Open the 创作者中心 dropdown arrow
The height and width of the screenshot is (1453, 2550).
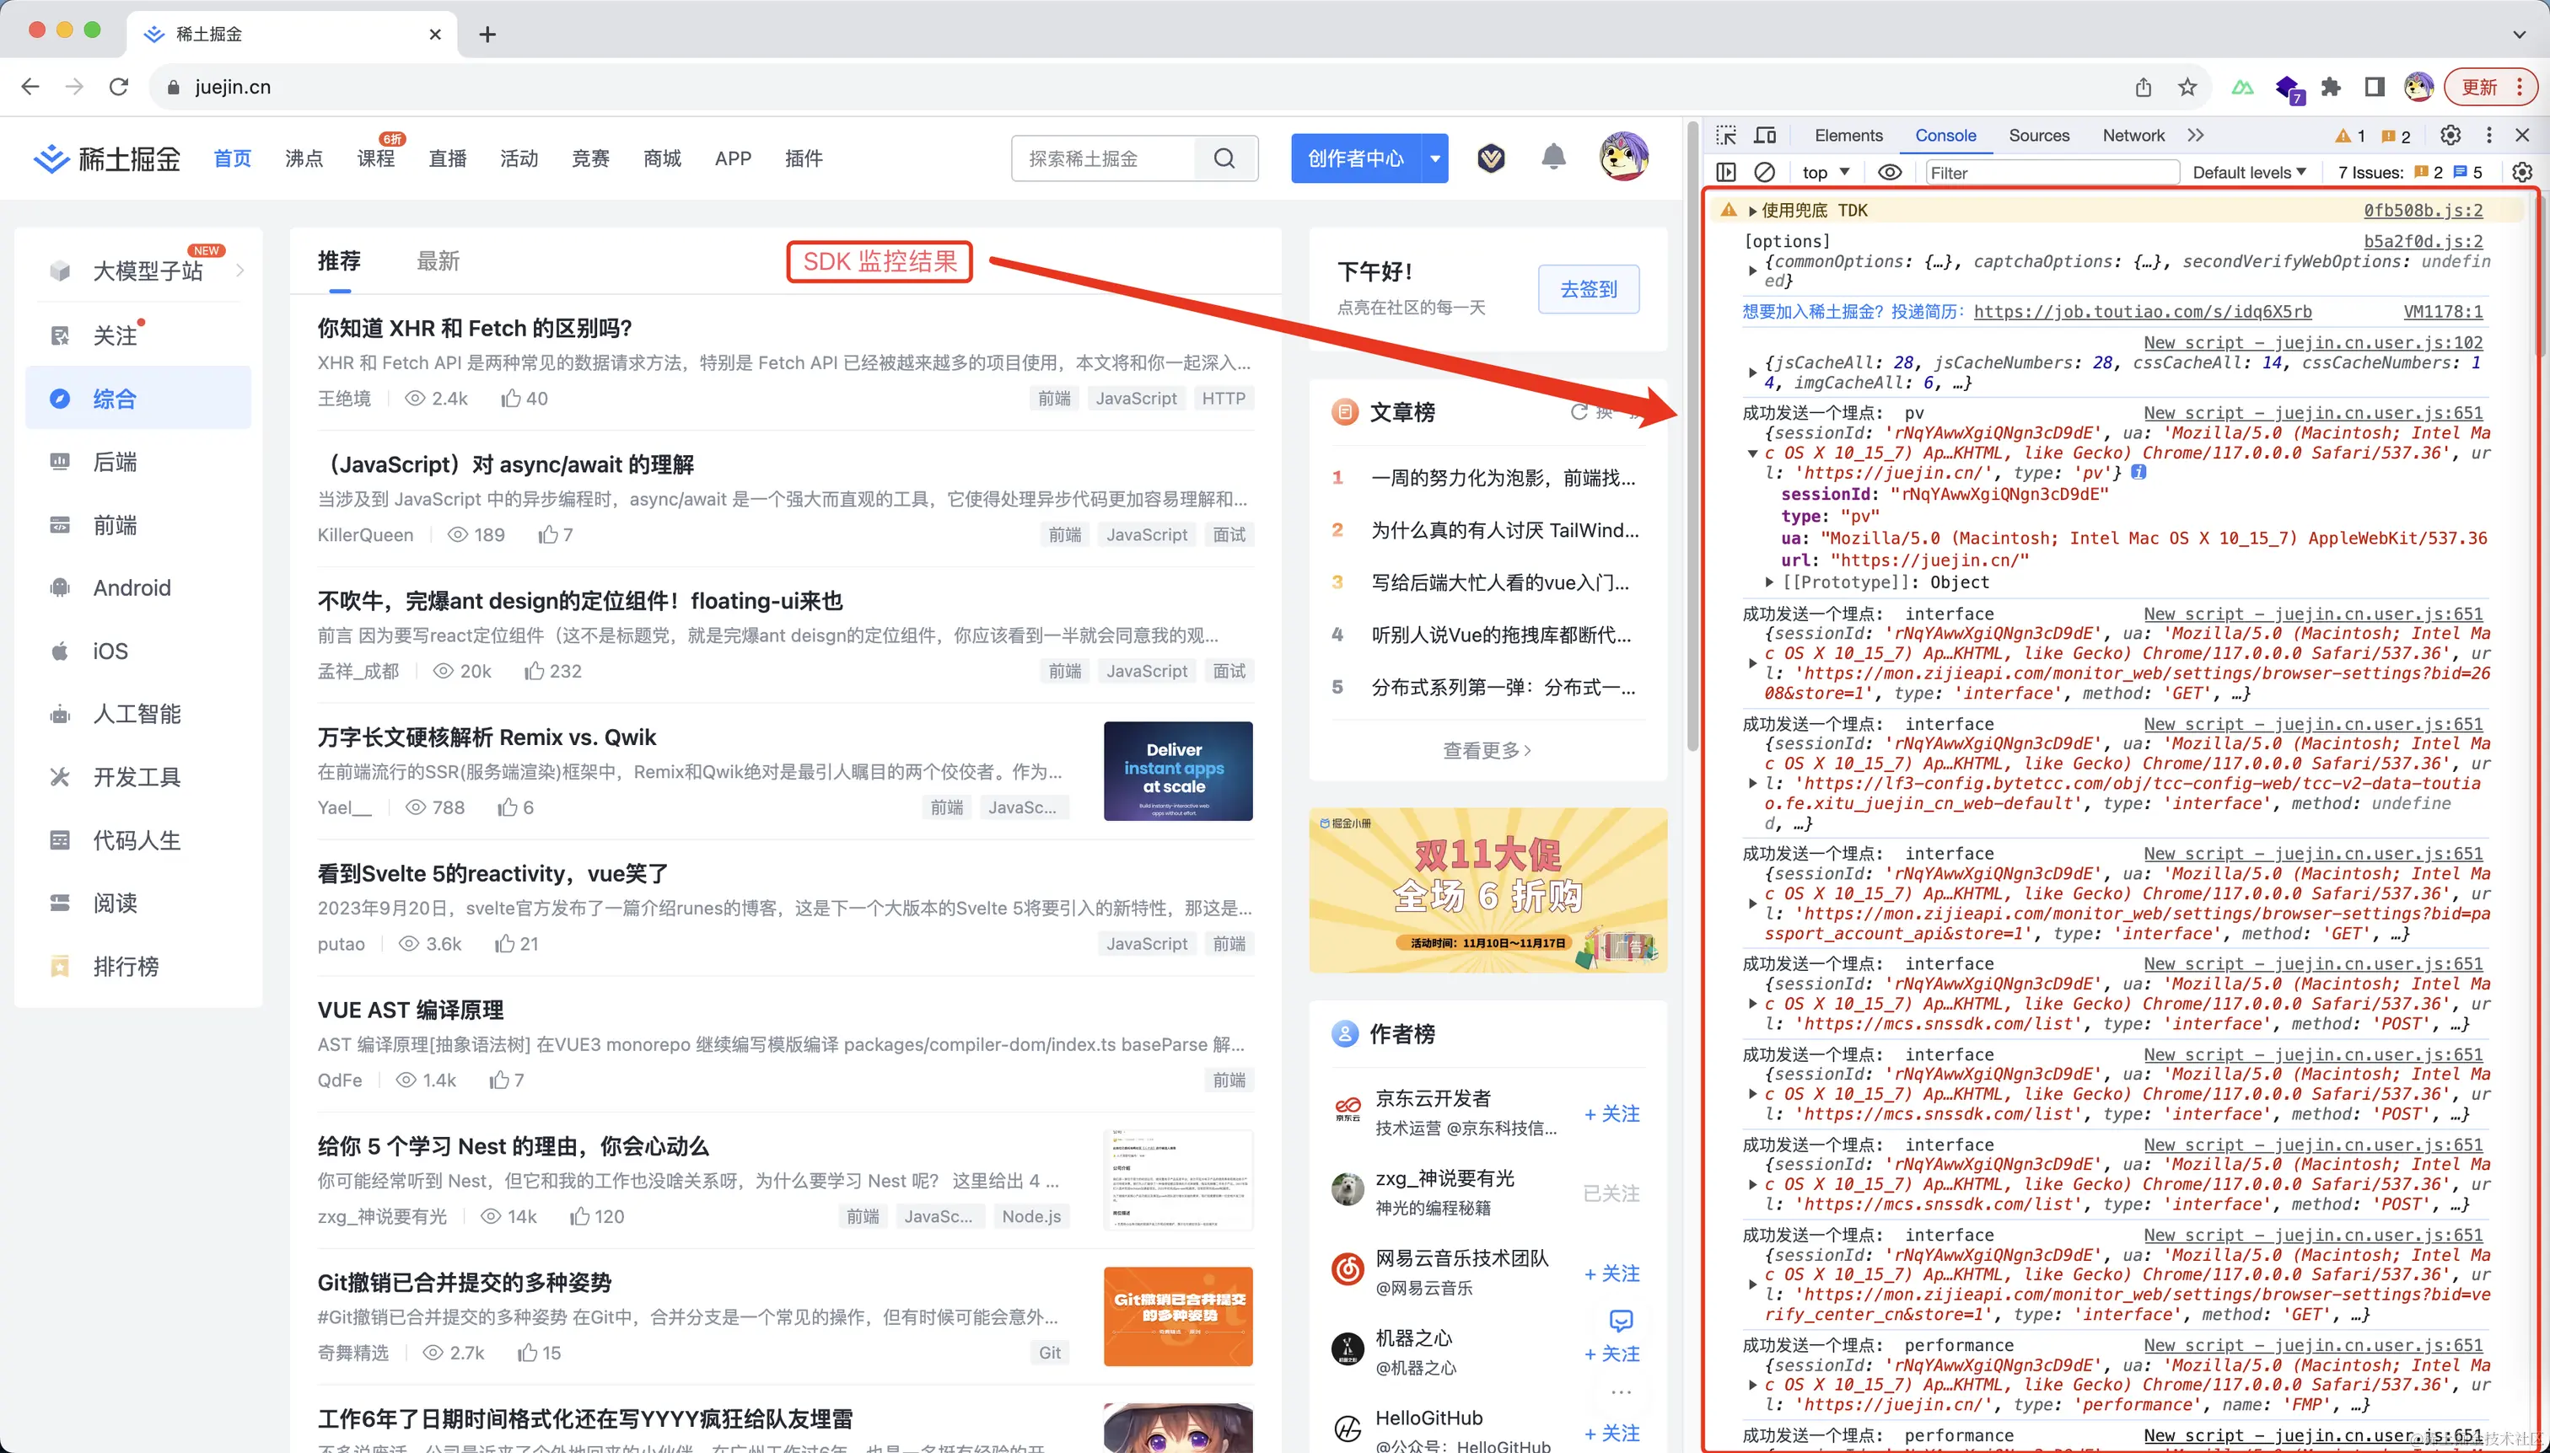[x=1436, y=158]
